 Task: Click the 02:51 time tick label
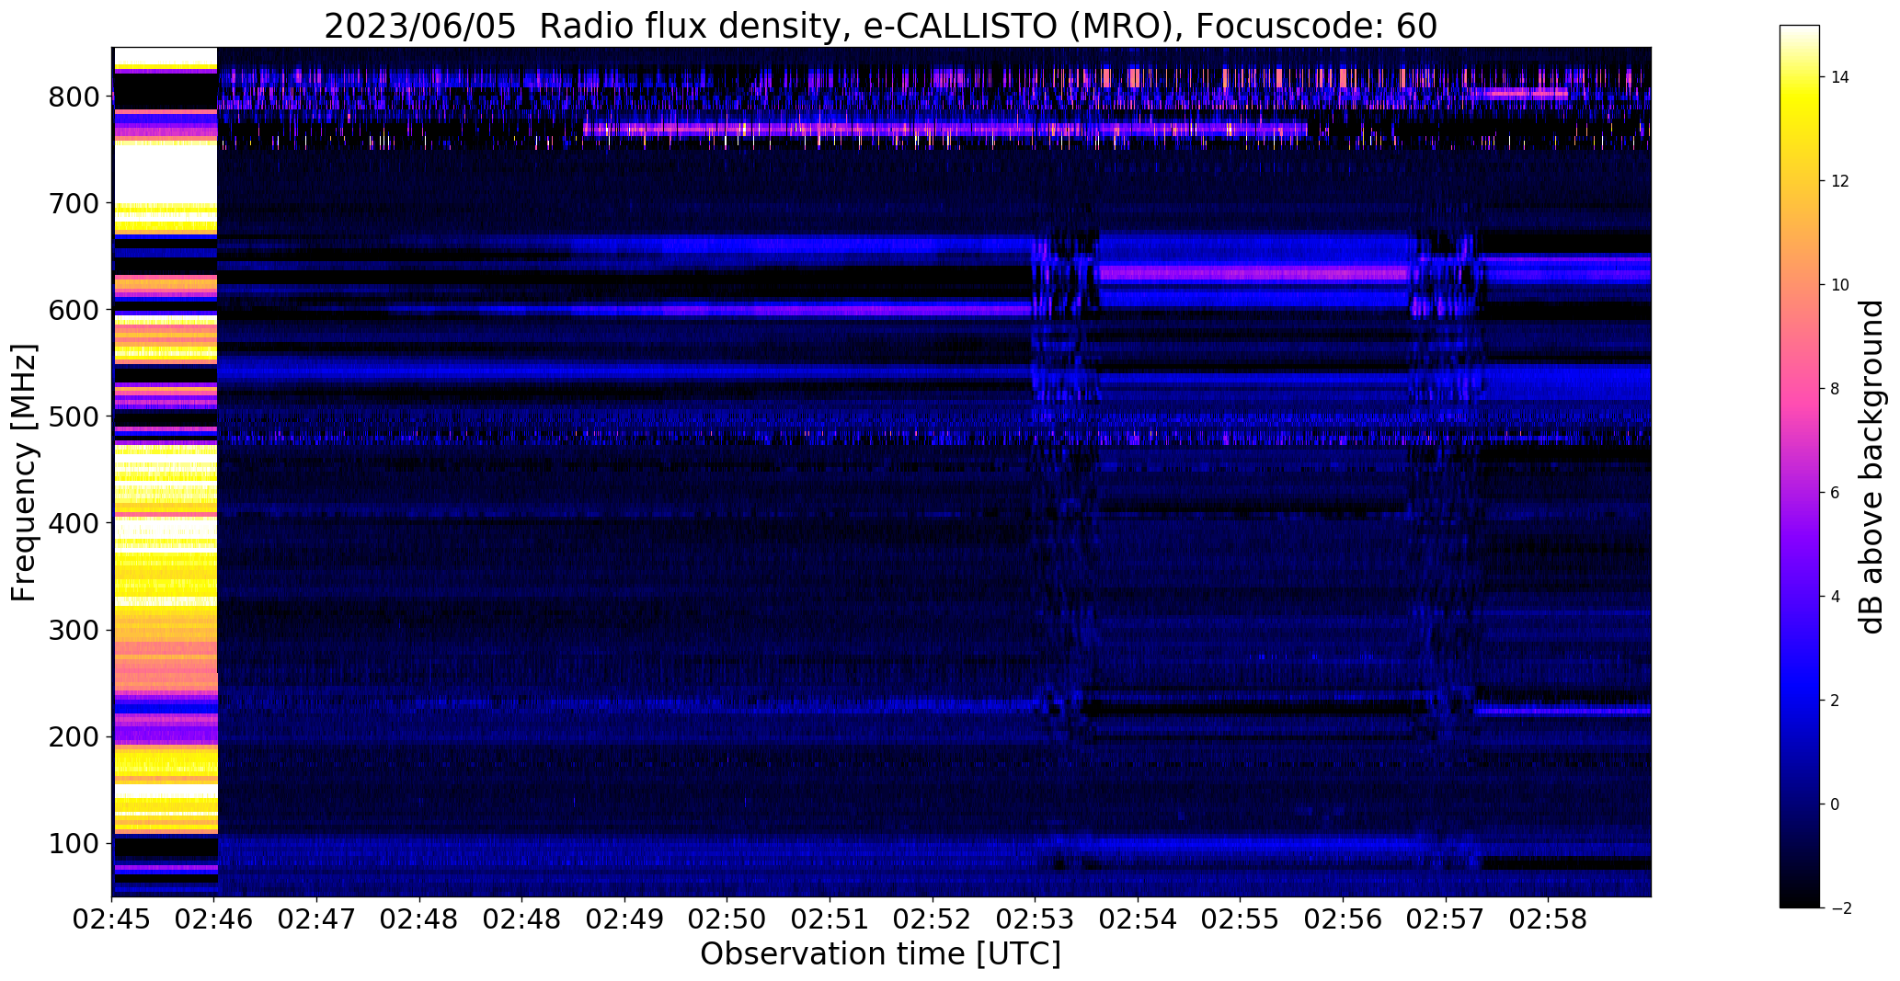click(830, 919)
